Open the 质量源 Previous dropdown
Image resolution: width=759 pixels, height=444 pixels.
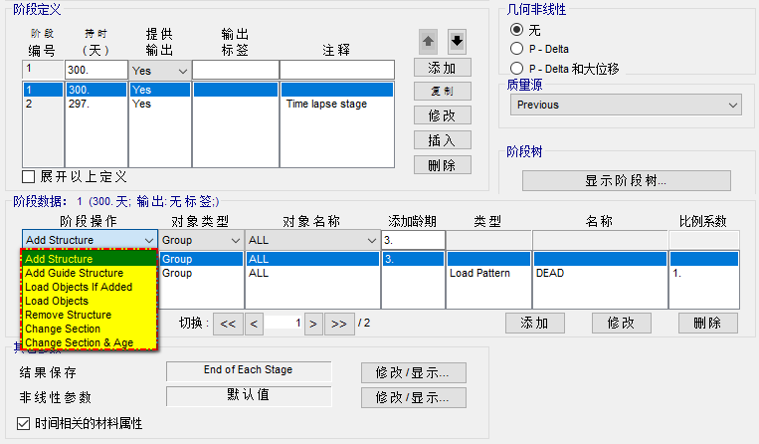coord(625,105)
